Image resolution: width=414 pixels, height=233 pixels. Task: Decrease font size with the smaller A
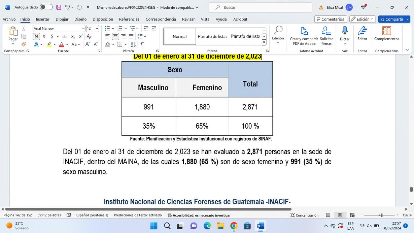pyautogui.click(x=96, y=44)
